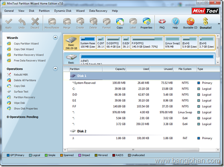This screenshot has height=167, width=224.
Task: Launch the Copy Disk Wizard
Action: [24, 49]
